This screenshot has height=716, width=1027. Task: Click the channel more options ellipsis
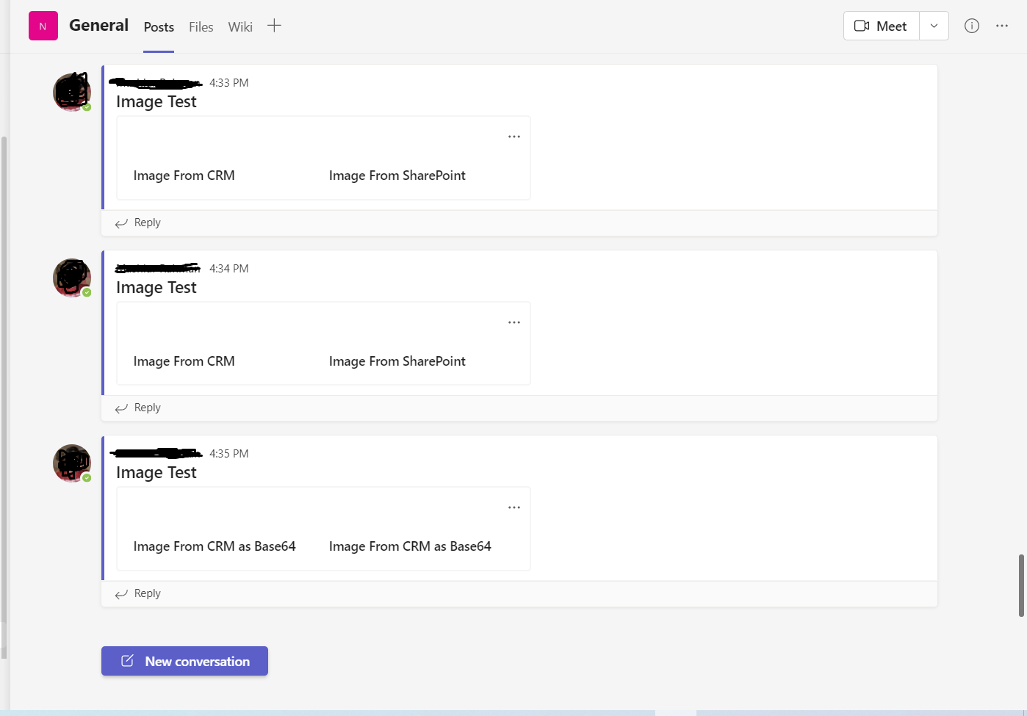tap(1001, 26)
